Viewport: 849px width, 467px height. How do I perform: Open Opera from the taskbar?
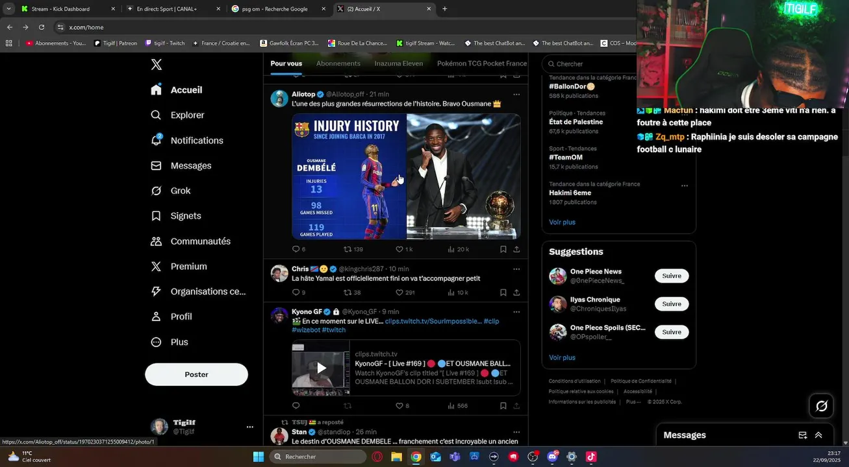click(x=377, y=457)
